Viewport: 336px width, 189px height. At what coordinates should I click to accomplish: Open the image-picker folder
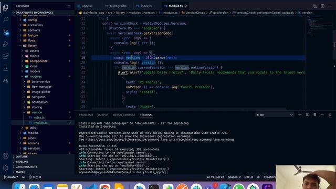[41, 92]
